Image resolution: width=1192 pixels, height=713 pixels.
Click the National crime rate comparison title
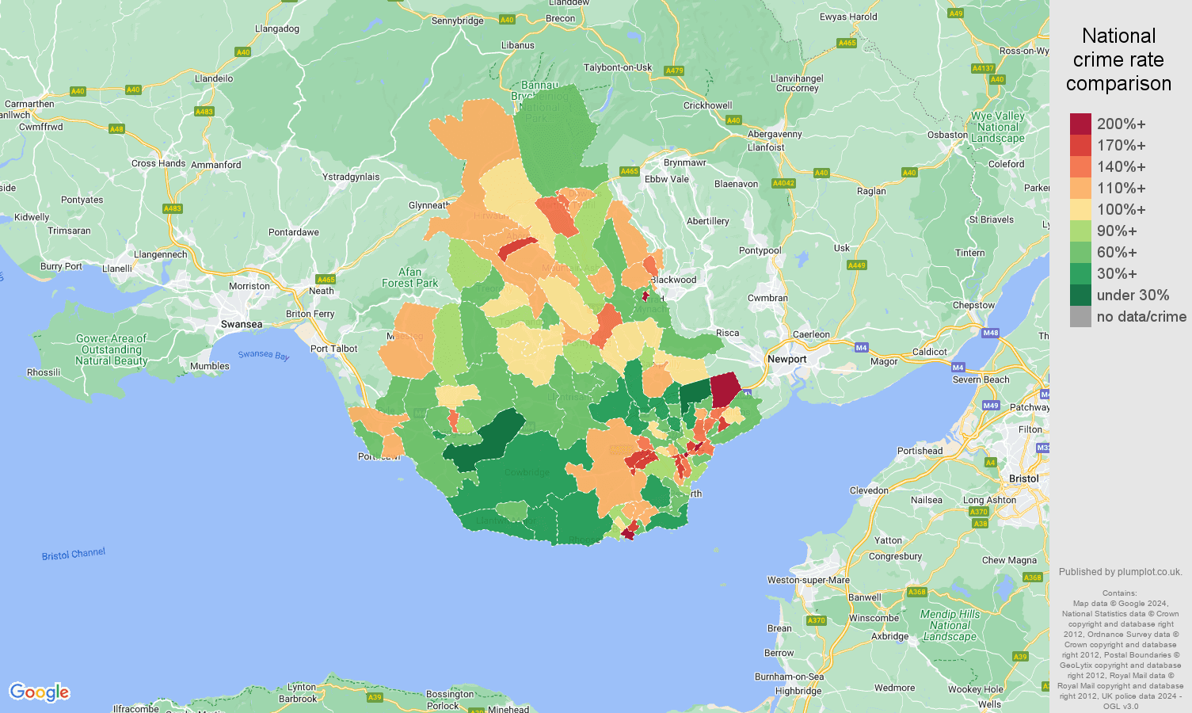(x=1118, y=59)
